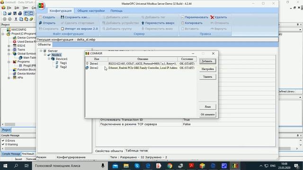Image resolution: width=303 pixels, height=170 pixels.
Task: Expand APIs node in ISPSoft tree
Action: click(9, 78)
